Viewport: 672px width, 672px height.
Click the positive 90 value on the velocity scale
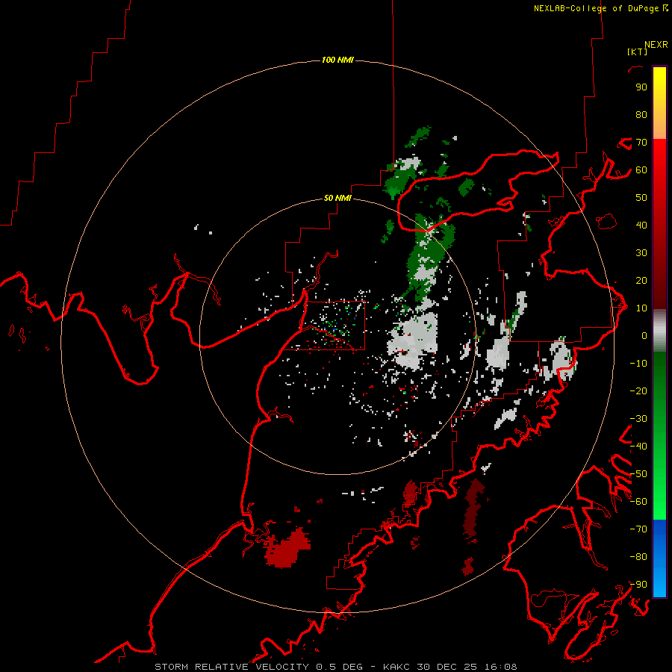641,87
